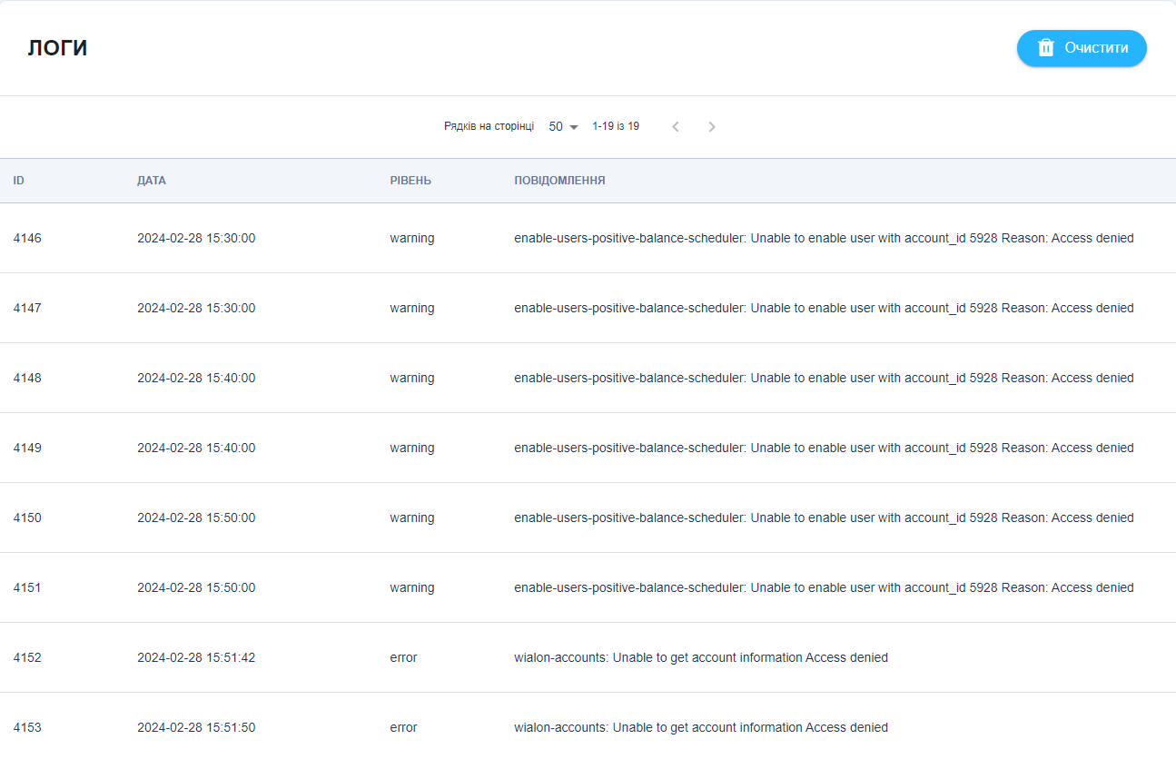Click warning level in row 4151

click(x=412, y=587)
